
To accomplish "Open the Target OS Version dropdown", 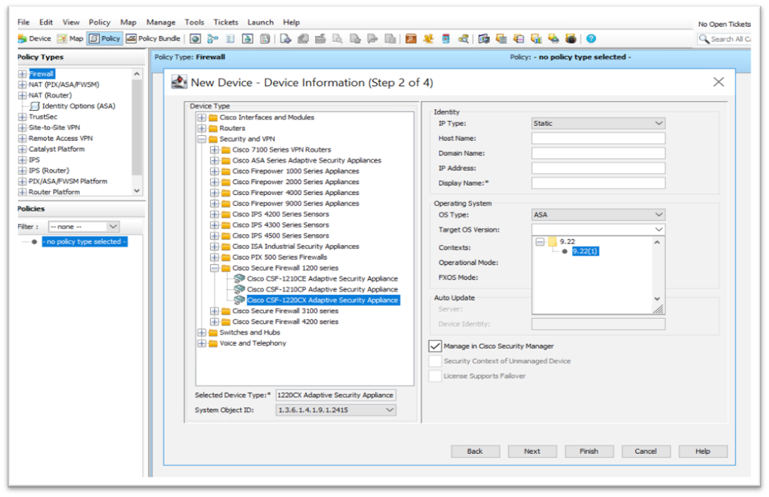I will (660, 229).
